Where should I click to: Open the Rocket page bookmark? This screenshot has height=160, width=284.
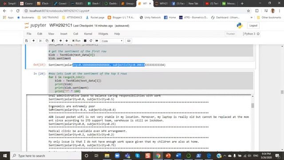point(95,17)
